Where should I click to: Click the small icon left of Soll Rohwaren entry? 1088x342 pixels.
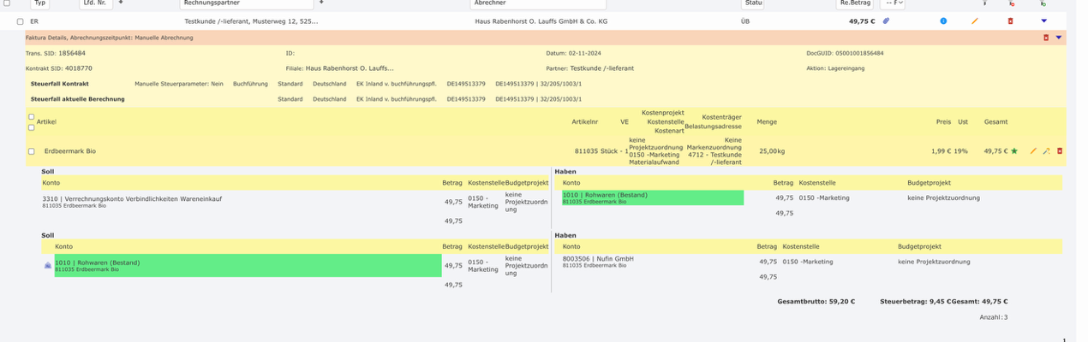48,265
